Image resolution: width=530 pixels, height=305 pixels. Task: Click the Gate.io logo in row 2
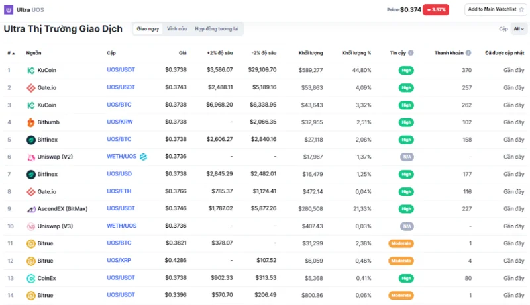coord(30,88)
